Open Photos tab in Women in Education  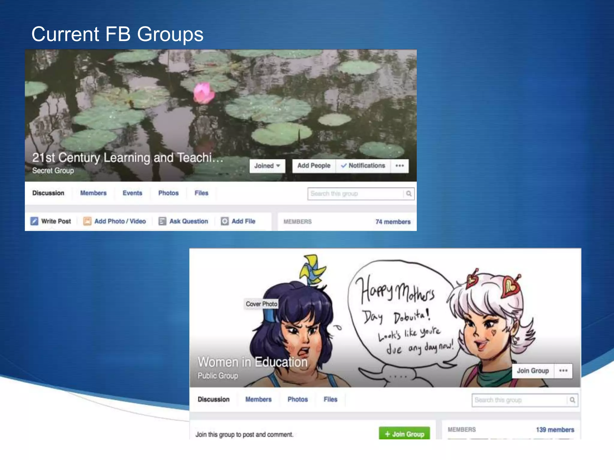[x=298, y=400]
